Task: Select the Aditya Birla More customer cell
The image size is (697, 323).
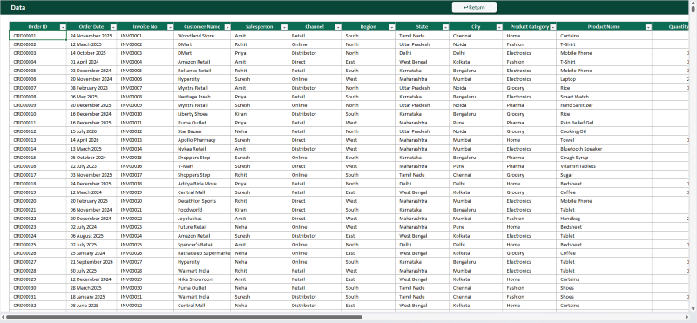Action: click(x=202, y=184)
